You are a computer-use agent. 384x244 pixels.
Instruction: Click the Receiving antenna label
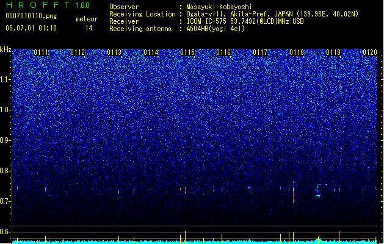pos(140,29)
